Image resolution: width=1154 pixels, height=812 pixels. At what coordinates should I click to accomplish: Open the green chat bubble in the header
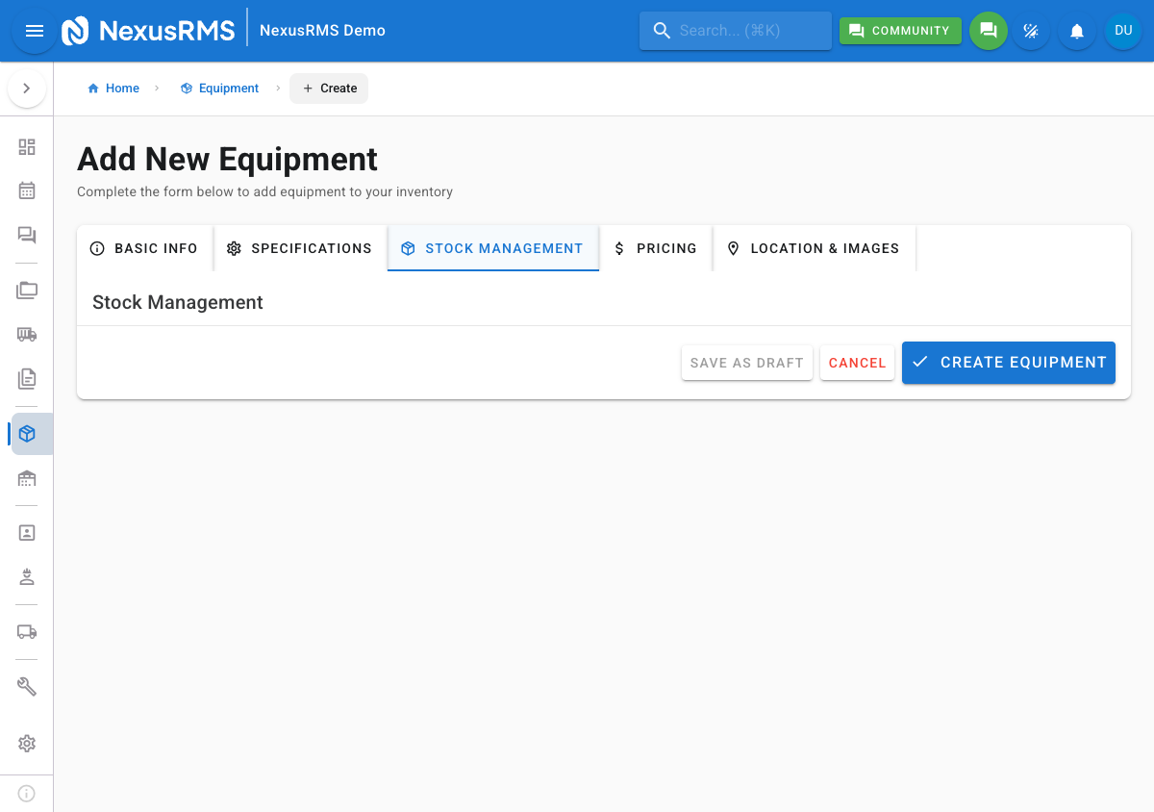click(x=989, y=30)
